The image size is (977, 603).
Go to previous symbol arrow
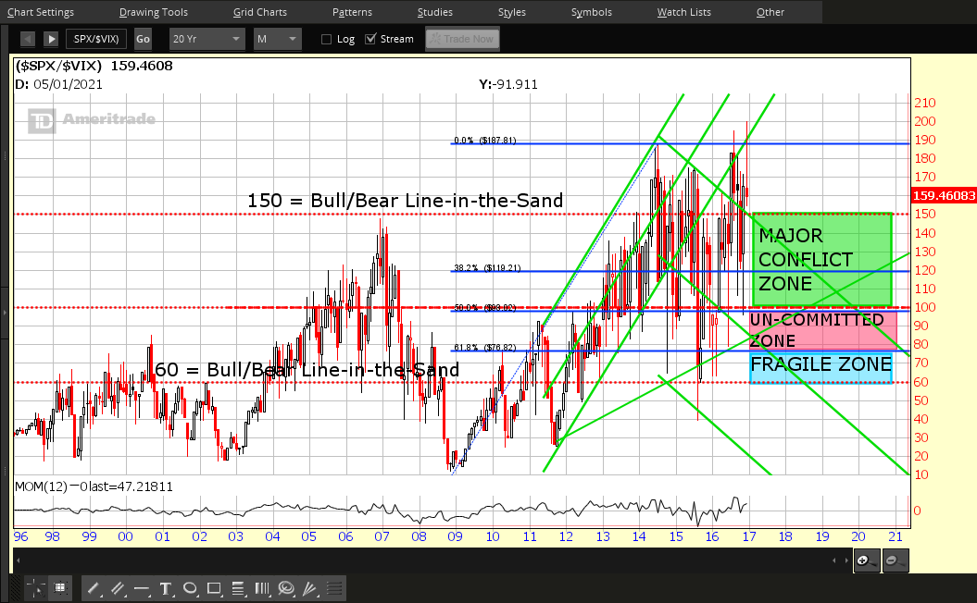click(x=28, y=39)
